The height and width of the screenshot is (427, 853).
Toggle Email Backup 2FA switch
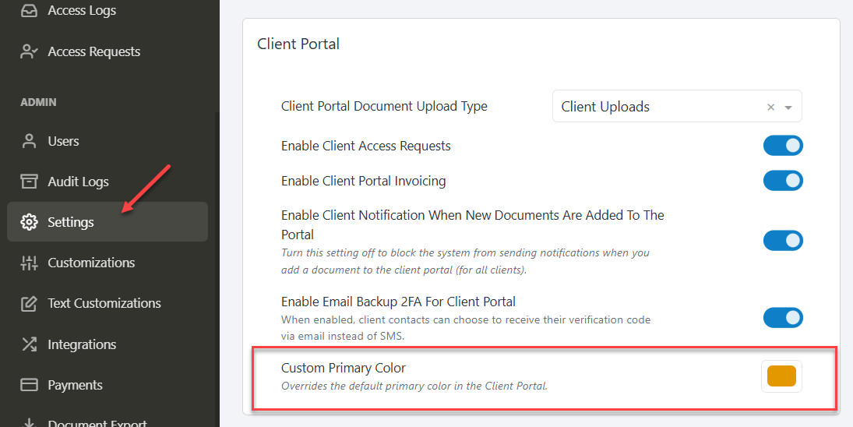783,318
